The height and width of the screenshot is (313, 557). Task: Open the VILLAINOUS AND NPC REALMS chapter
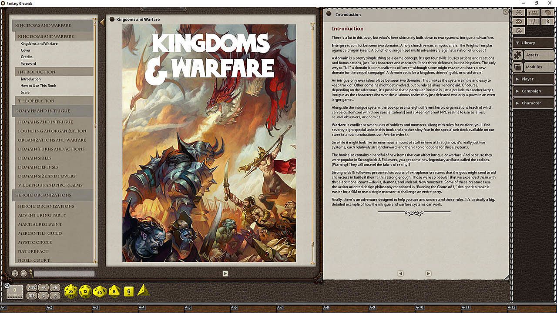(x=50, y=185)
